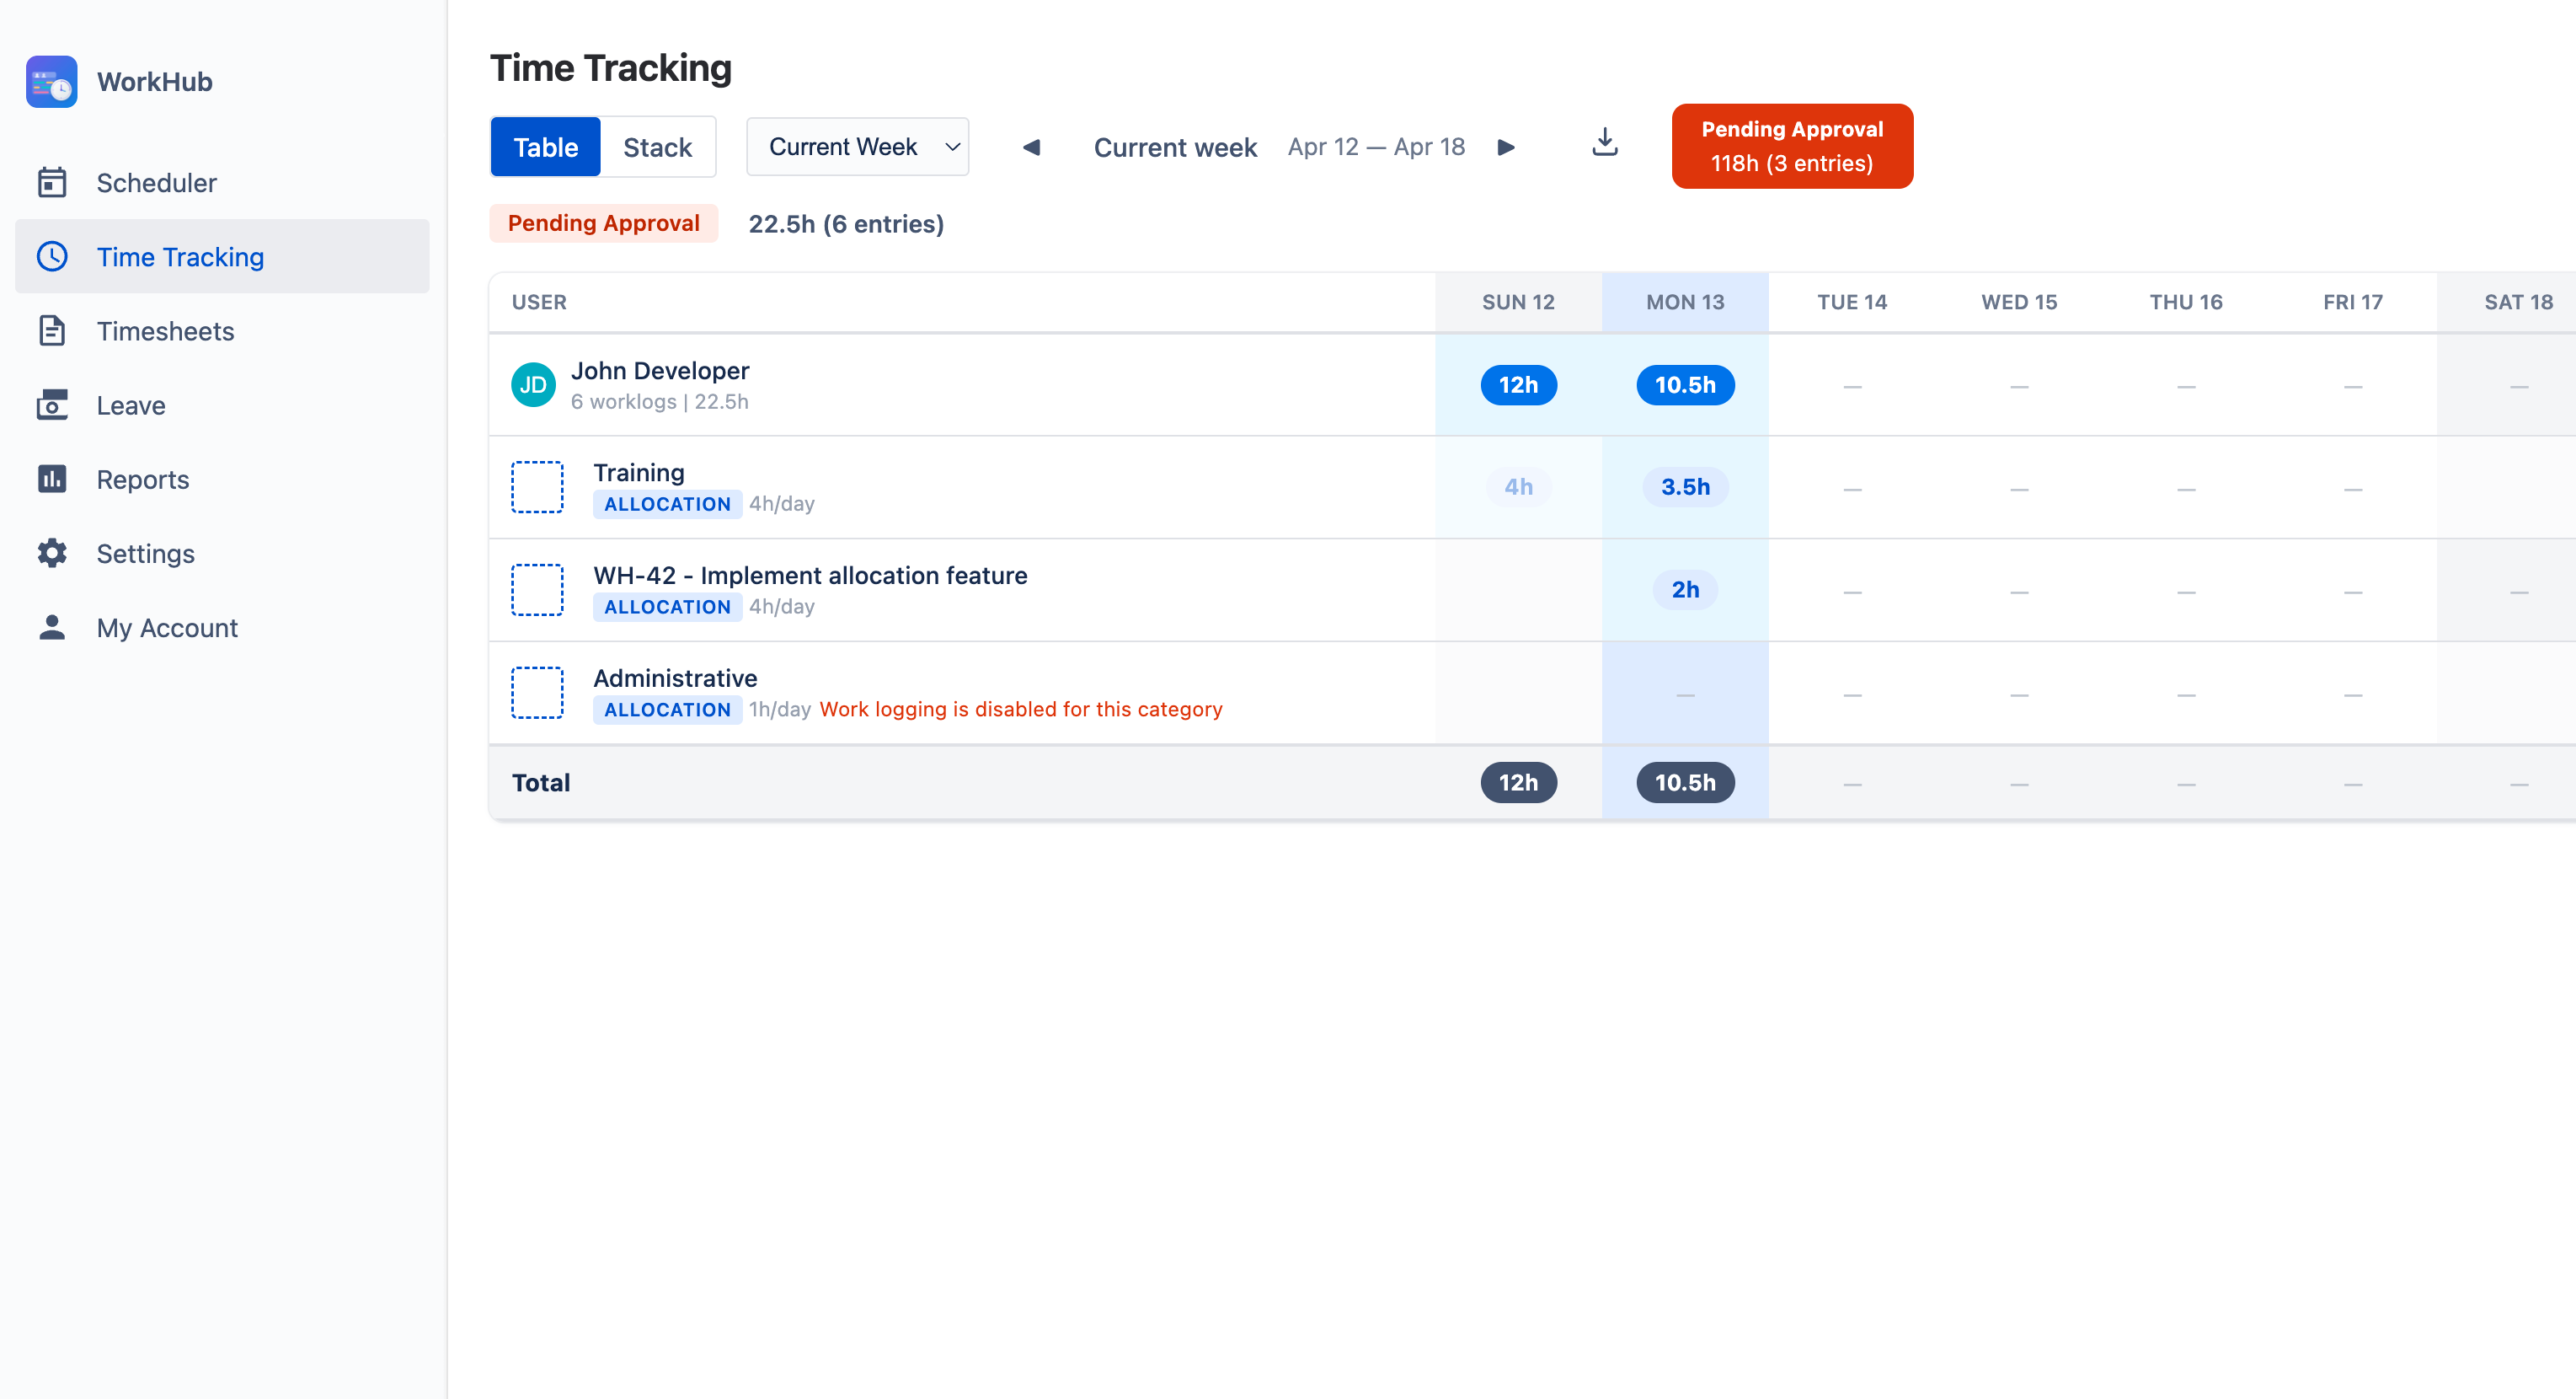Click the WorkHub logo icon
Screen dimensions: 2576x1399
coord(51,81)
